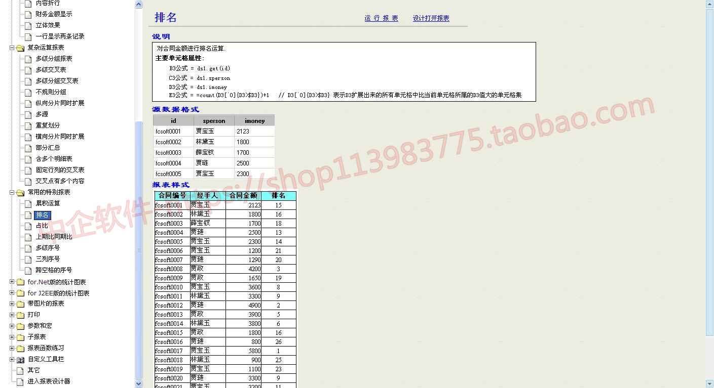Click the sperson column header
The image size is (714, 388).
[x=214, y=120]
